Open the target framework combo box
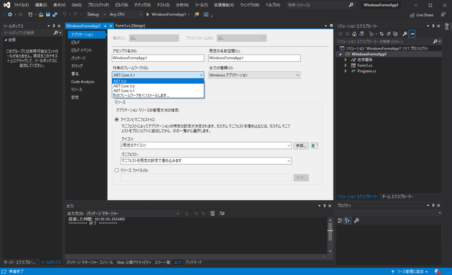The width and height of the screenshot is (452, 275). [x=158, y=75]
